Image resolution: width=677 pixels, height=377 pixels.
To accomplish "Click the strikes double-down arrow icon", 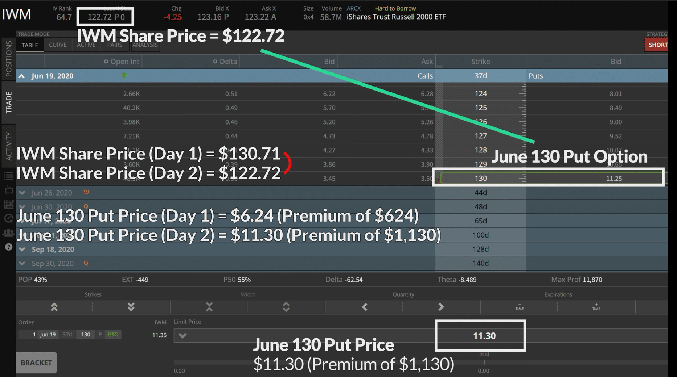I will 131,307.
